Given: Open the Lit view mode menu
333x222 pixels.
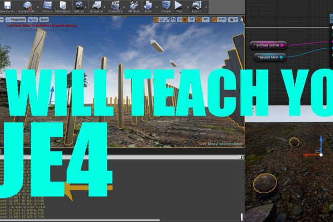Looking at the screenshot, I should click(x=33, y=20).
